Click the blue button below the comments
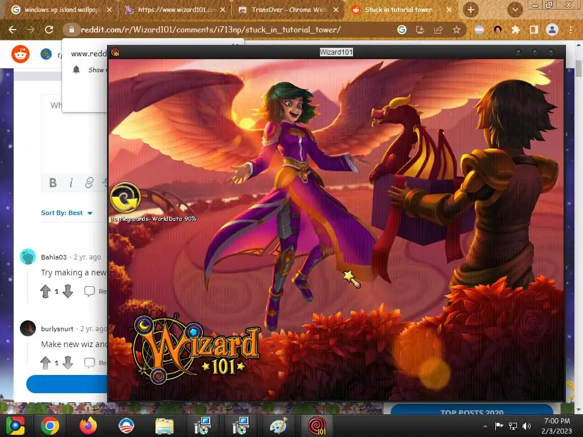 (67, 384)
